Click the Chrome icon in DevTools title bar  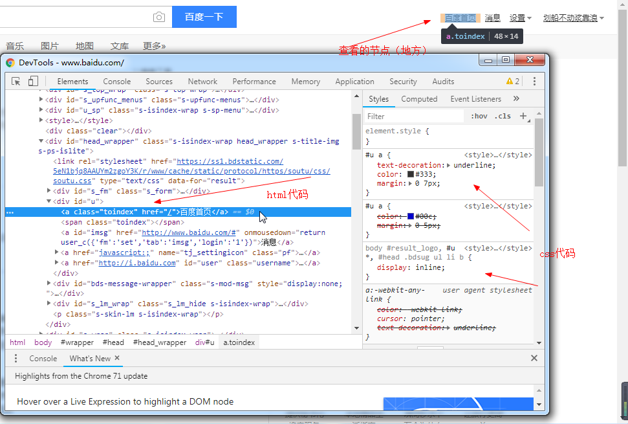[10, 63]
